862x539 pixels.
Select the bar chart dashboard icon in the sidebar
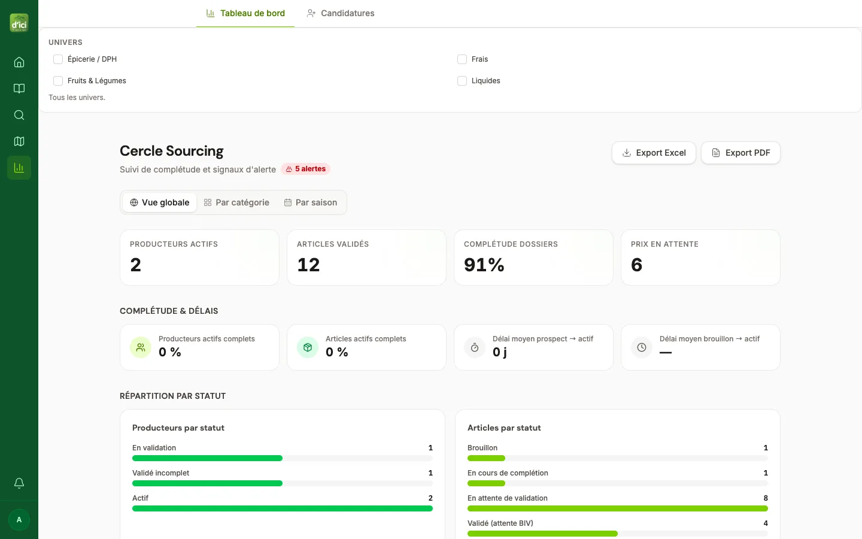point(19,168)
